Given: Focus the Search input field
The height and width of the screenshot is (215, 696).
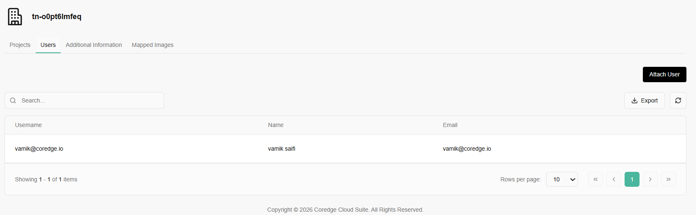Looking at the screenshot, I should click(x=89, y=100).
